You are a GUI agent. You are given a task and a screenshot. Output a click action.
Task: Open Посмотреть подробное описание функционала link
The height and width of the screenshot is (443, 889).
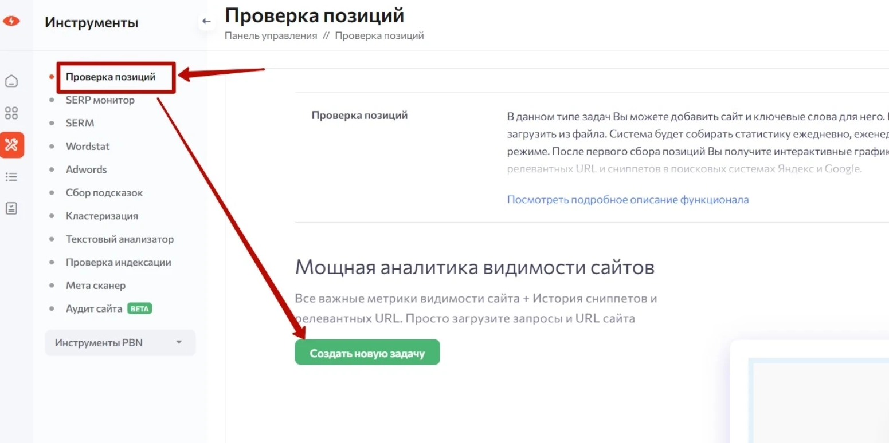[628, 200]
